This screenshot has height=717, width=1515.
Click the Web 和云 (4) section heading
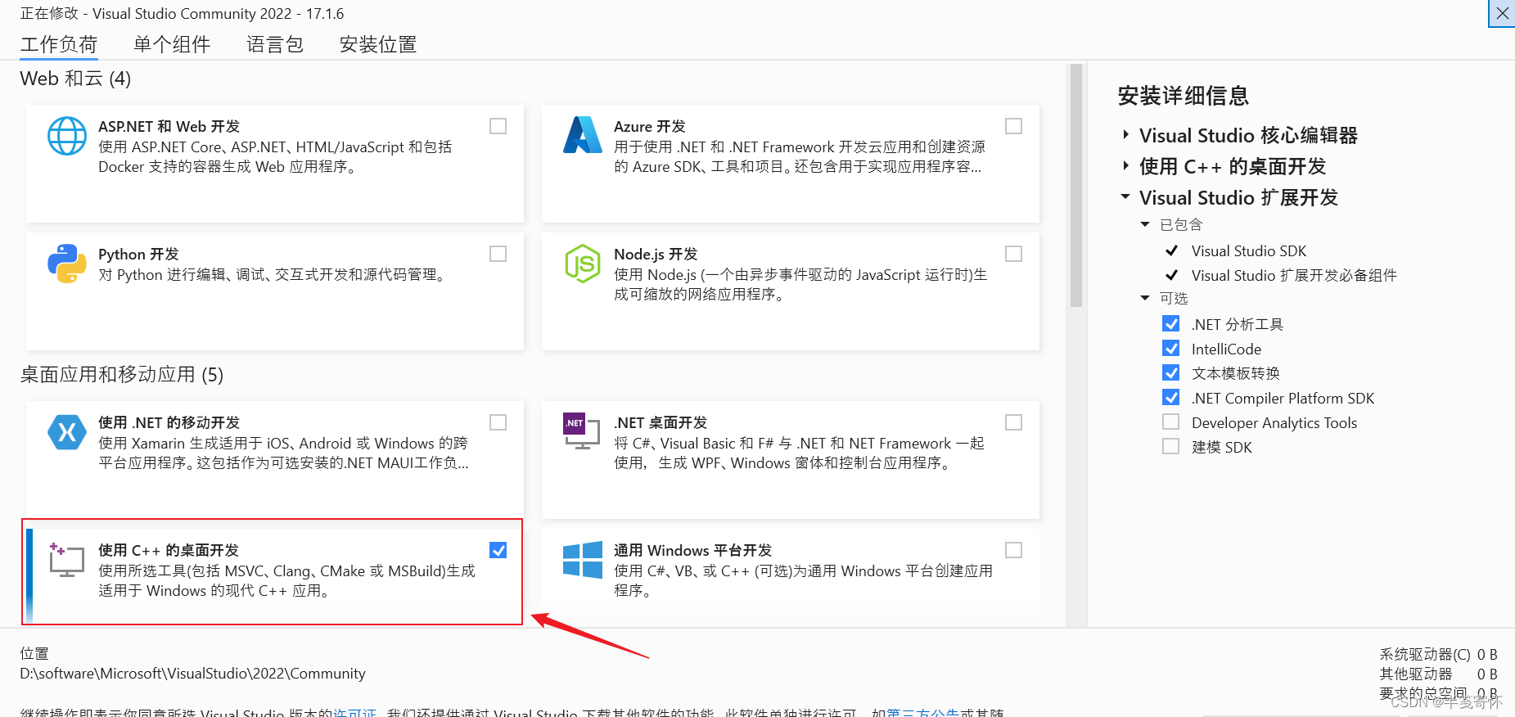click(75, 79)
